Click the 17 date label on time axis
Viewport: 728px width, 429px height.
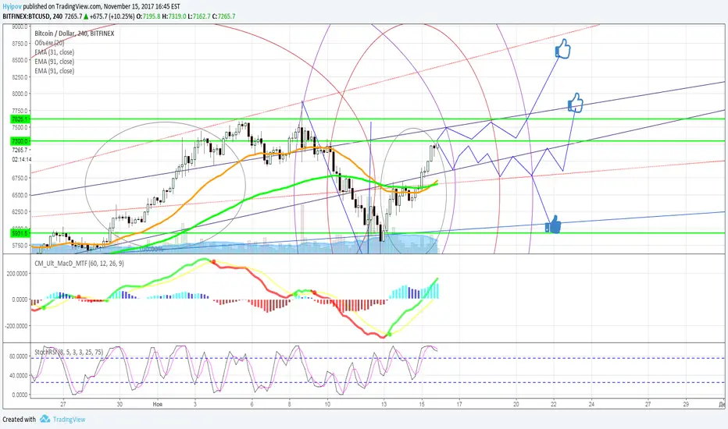[459, 404]
